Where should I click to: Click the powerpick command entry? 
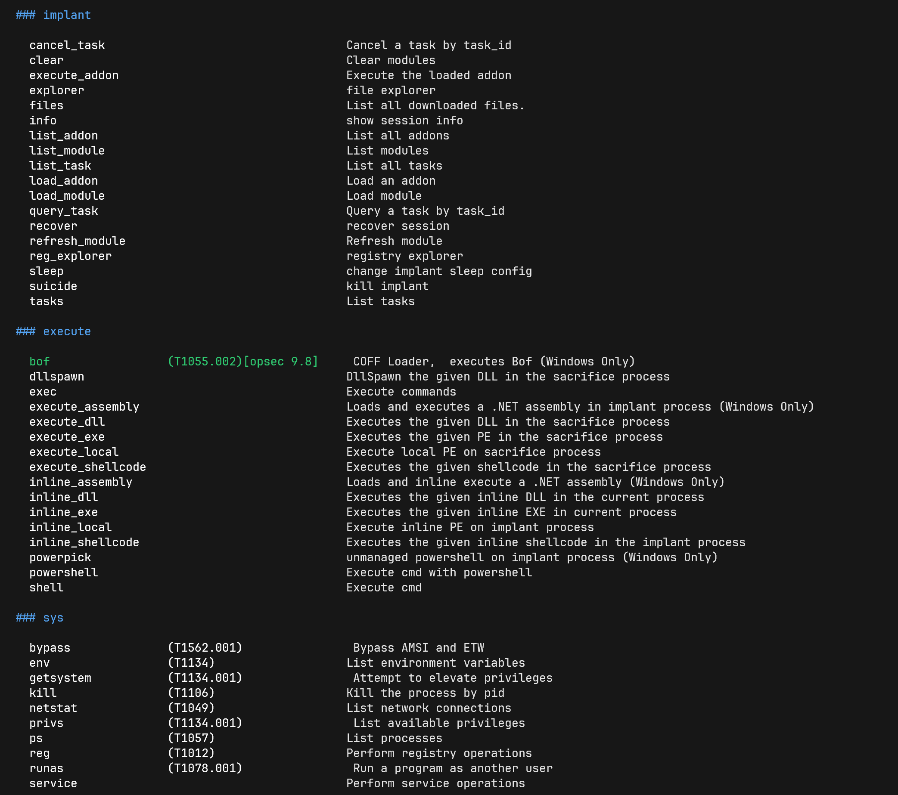click(x=60, y=557)
